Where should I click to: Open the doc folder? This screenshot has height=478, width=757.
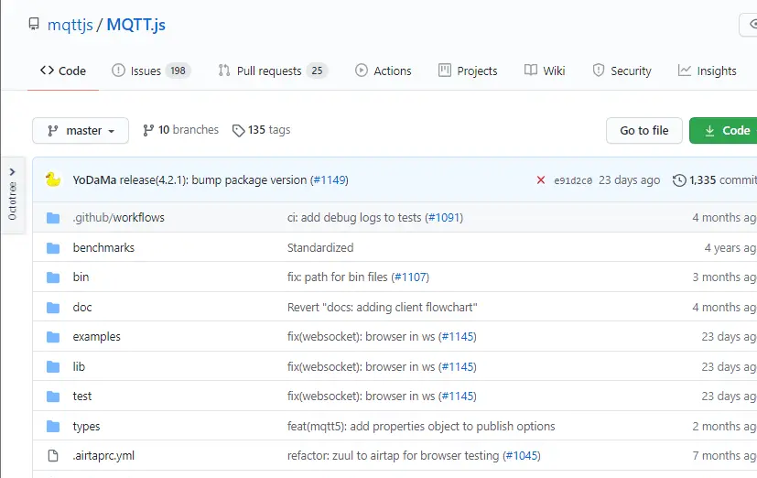82,308
